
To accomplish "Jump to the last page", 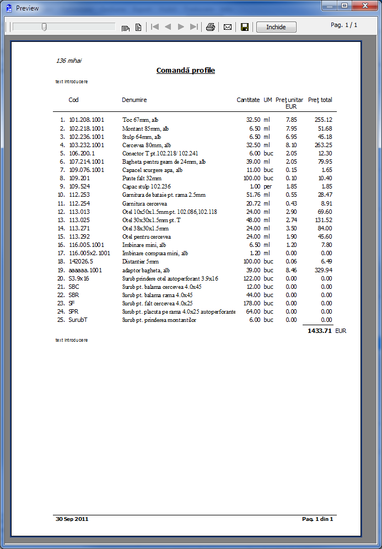I will click(x=193, y=26).
